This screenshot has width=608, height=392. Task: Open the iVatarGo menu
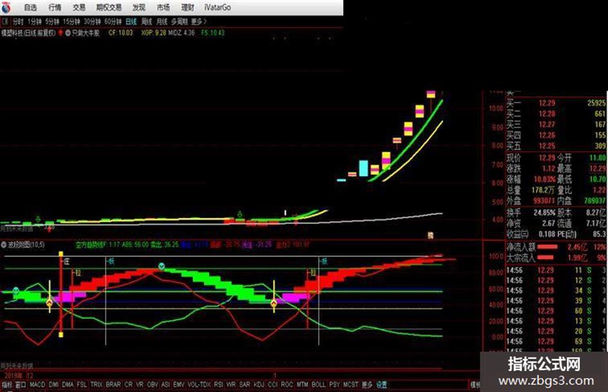[x=217, y=7]
